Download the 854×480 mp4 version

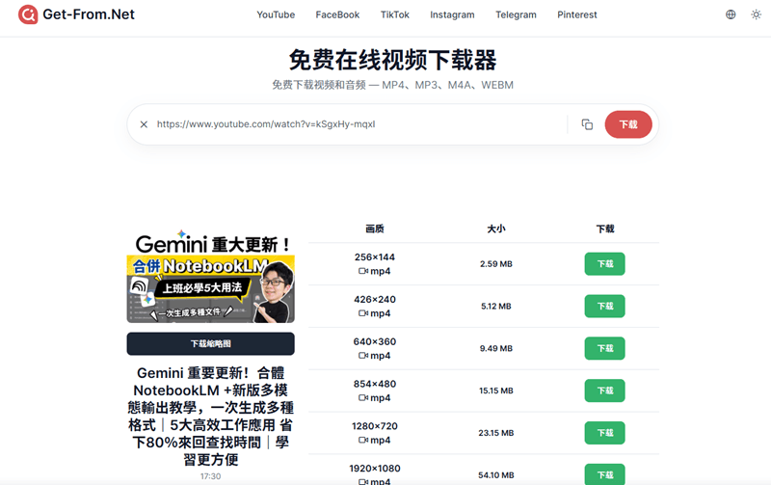pyautogui.click(x=605, y=391)
